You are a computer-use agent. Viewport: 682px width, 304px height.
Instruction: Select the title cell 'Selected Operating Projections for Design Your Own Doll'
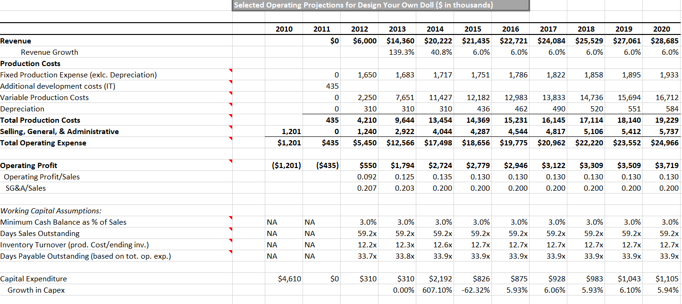[x=381, y=5]
